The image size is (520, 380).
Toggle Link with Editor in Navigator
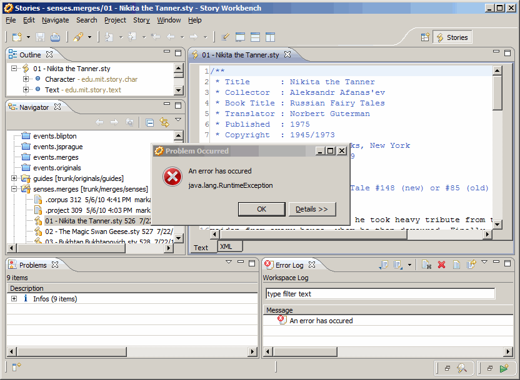164,123
